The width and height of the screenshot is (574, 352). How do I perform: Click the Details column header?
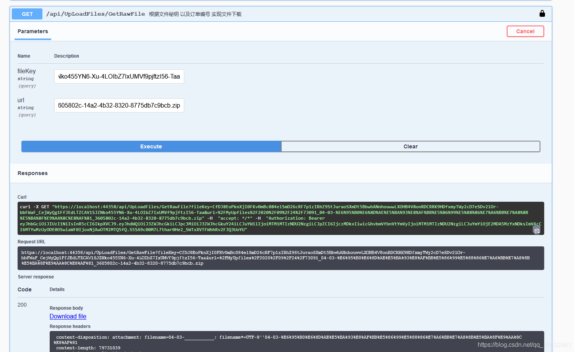click(57, 289)
